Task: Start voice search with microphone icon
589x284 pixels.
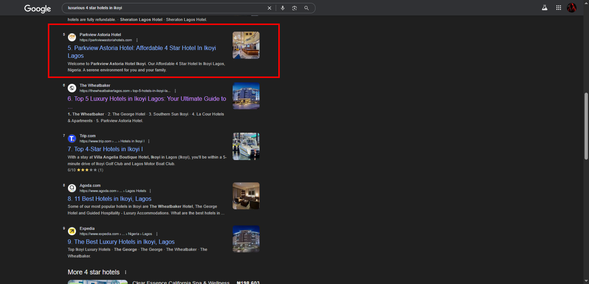Action: pyautogui.click(x=283, y=8)
